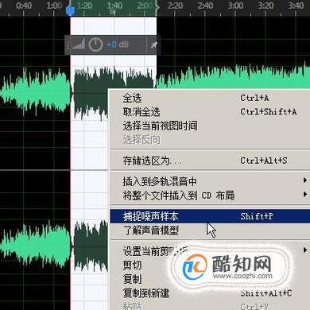Click the 1:40 mark on time ruler
The height and width of the screenshot is (310, 310).
[114, 6]
